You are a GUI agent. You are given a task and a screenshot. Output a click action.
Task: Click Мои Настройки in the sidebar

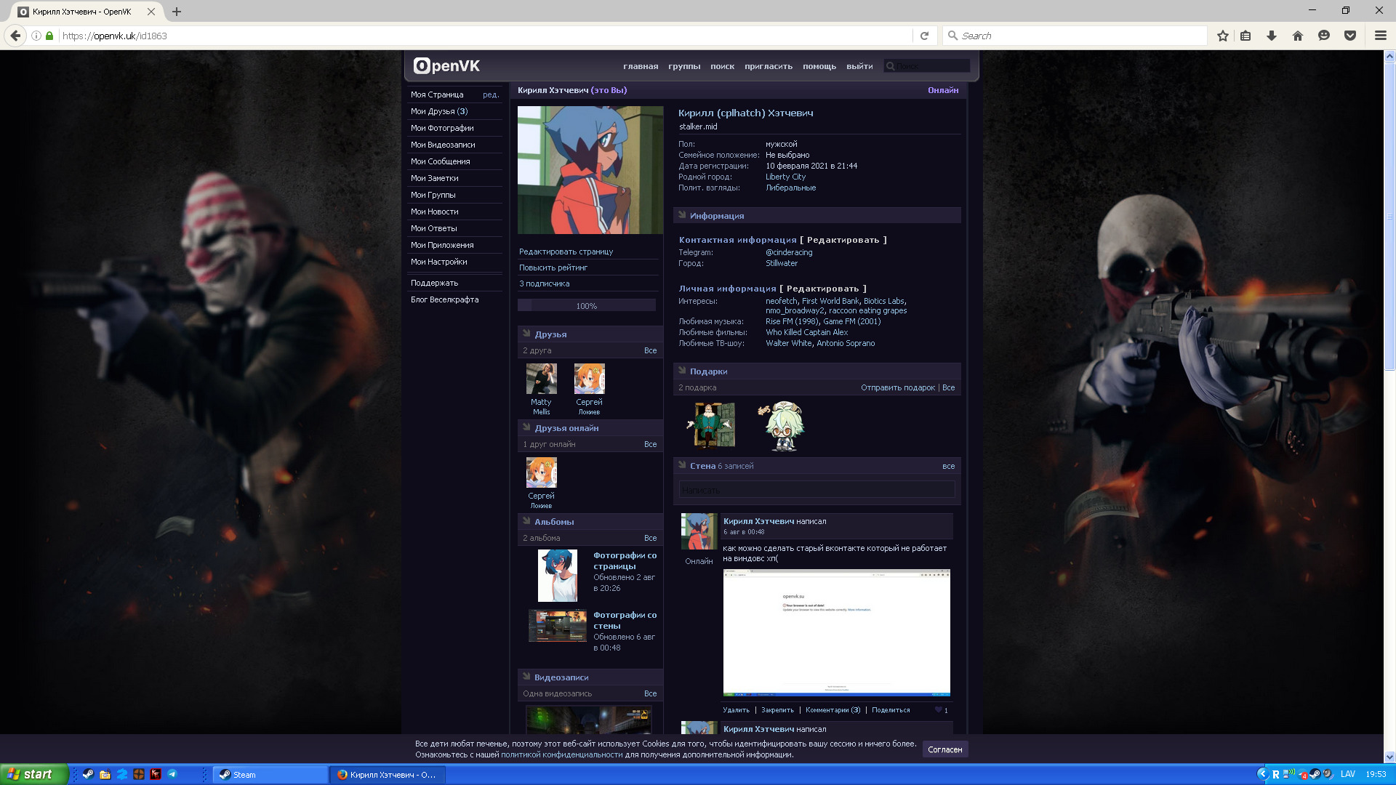click(438, 262)
